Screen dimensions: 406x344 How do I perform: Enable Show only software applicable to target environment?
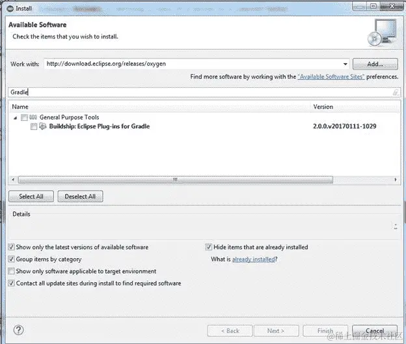[11, 271]
